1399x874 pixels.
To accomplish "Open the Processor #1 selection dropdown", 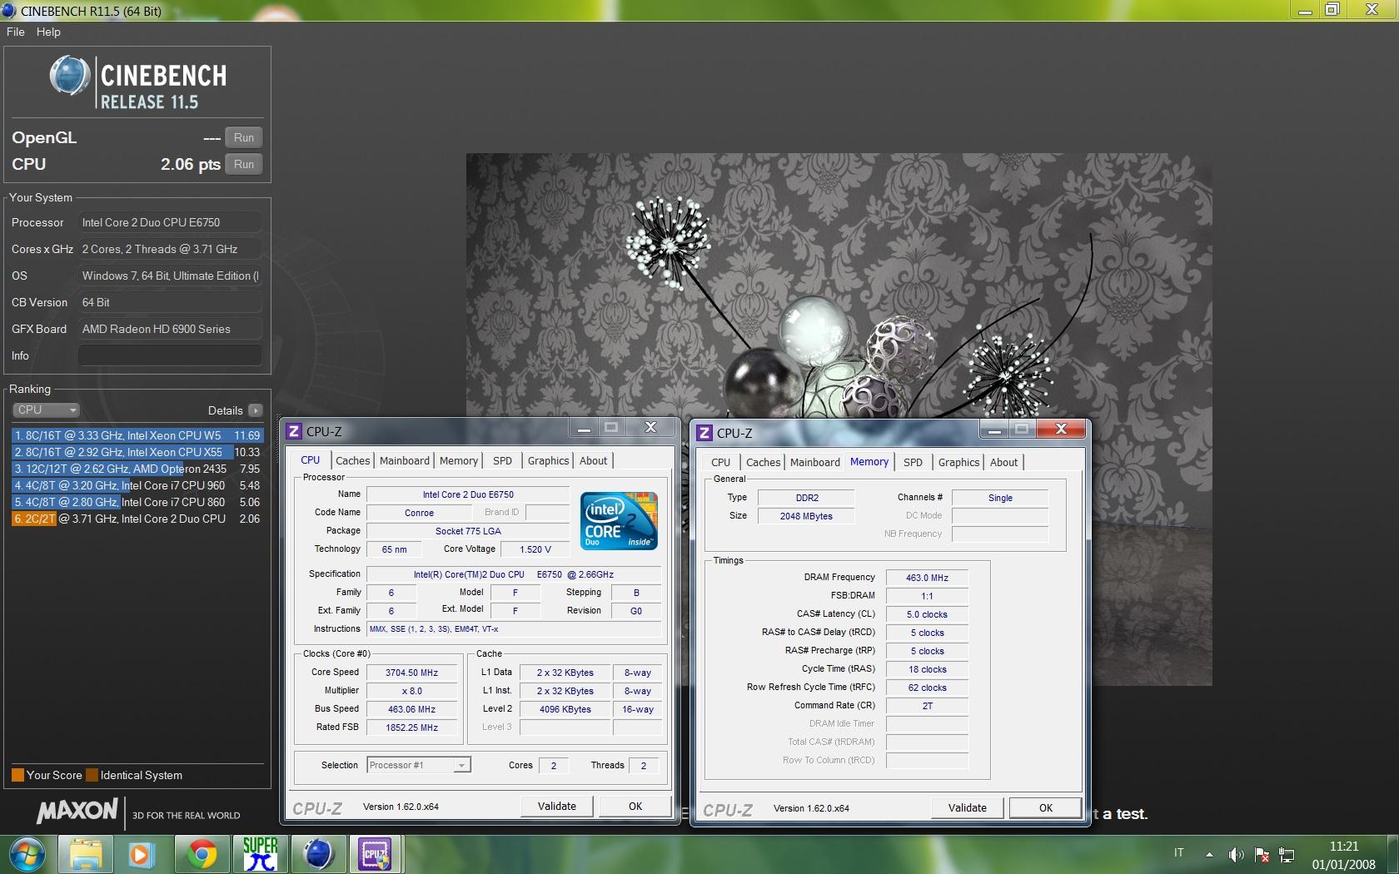I will pyautogui.click(x=419, y=765).
